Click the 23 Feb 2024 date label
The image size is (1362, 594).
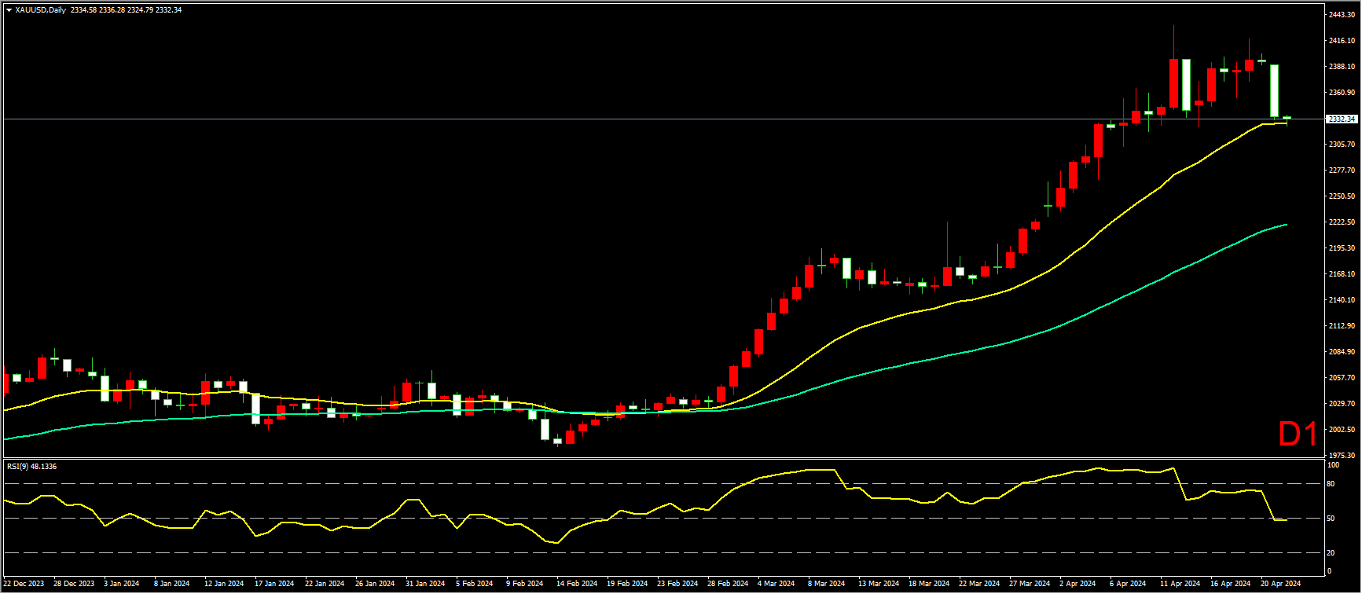pos(677,584)
